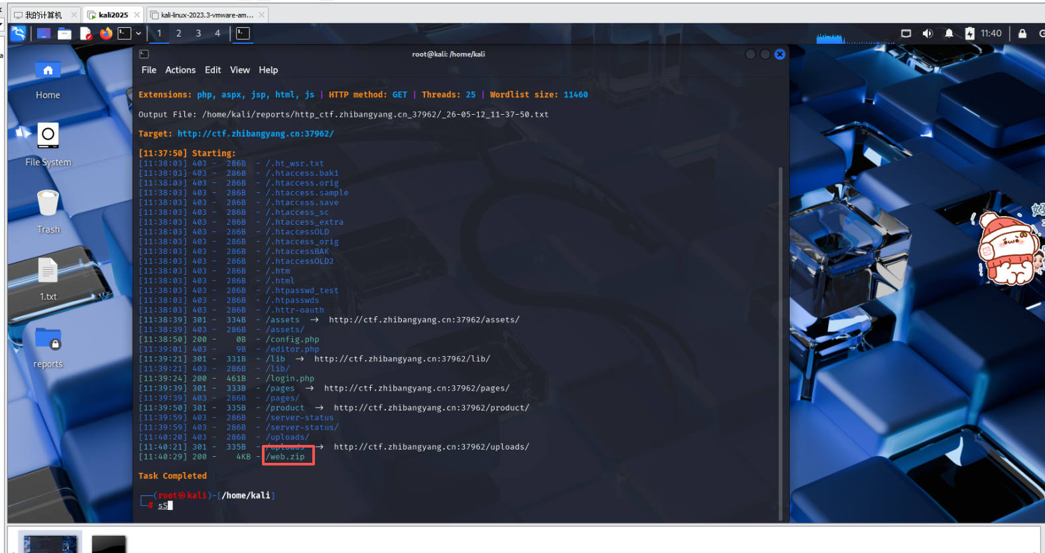Image resolution: width=1045 pixels, height=553 pixels.
Task: Minimize the terminal window
Action: [x=751, y=54]
